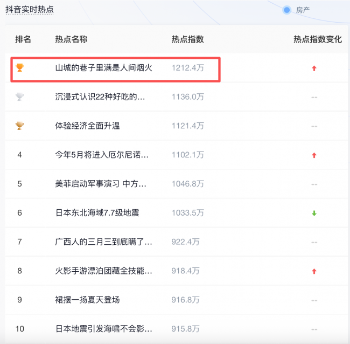
Task: Click the 排名 column header
Action: [x=23, y=39]
